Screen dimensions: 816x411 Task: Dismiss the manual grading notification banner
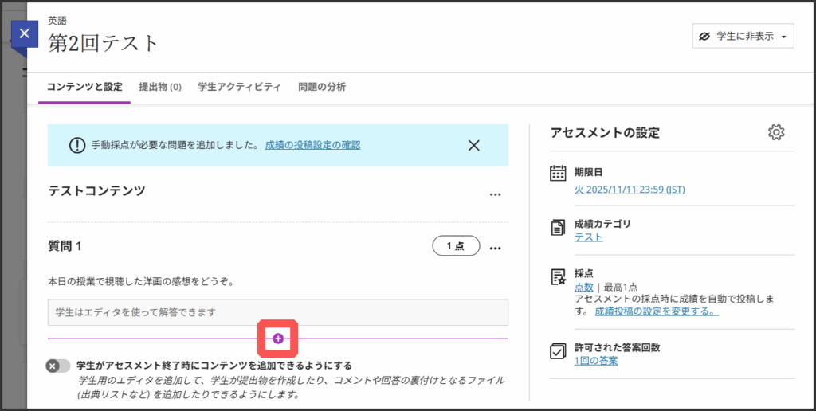click(x=473, y=145)
